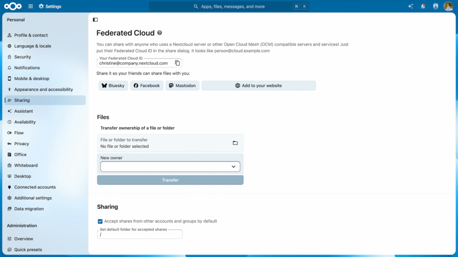This screenshot has height=257, width=458.
Task: Click the default folder for accepted shares field
Action: 140,234
